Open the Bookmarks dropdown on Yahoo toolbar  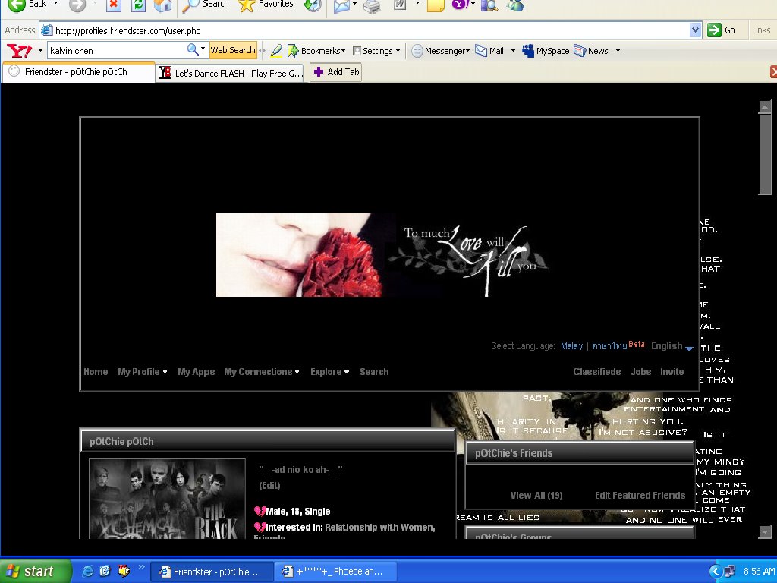click(x=316, y=51)
